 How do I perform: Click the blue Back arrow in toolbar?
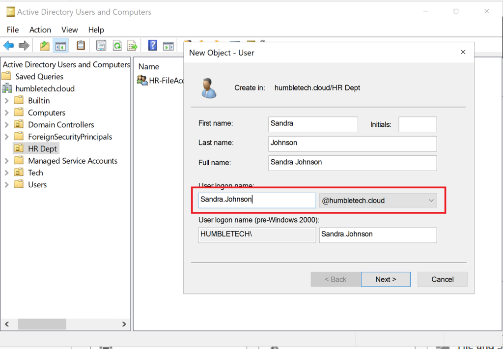click(x=9, y=46)
